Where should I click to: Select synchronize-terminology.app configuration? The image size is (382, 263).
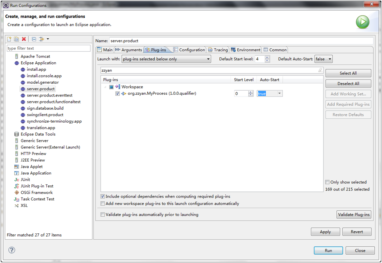click(x=54, y=121)
